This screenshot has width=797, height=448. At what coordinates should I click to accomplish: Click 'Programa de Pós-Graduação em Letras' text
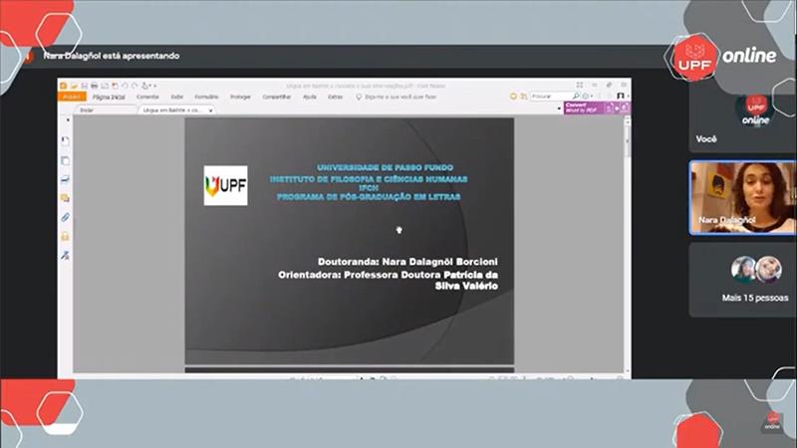pos(369,197)
